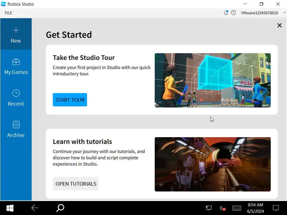Screen dimensions: 287x215
Task: Click the notifications bell icon
Action: (226, 13)
